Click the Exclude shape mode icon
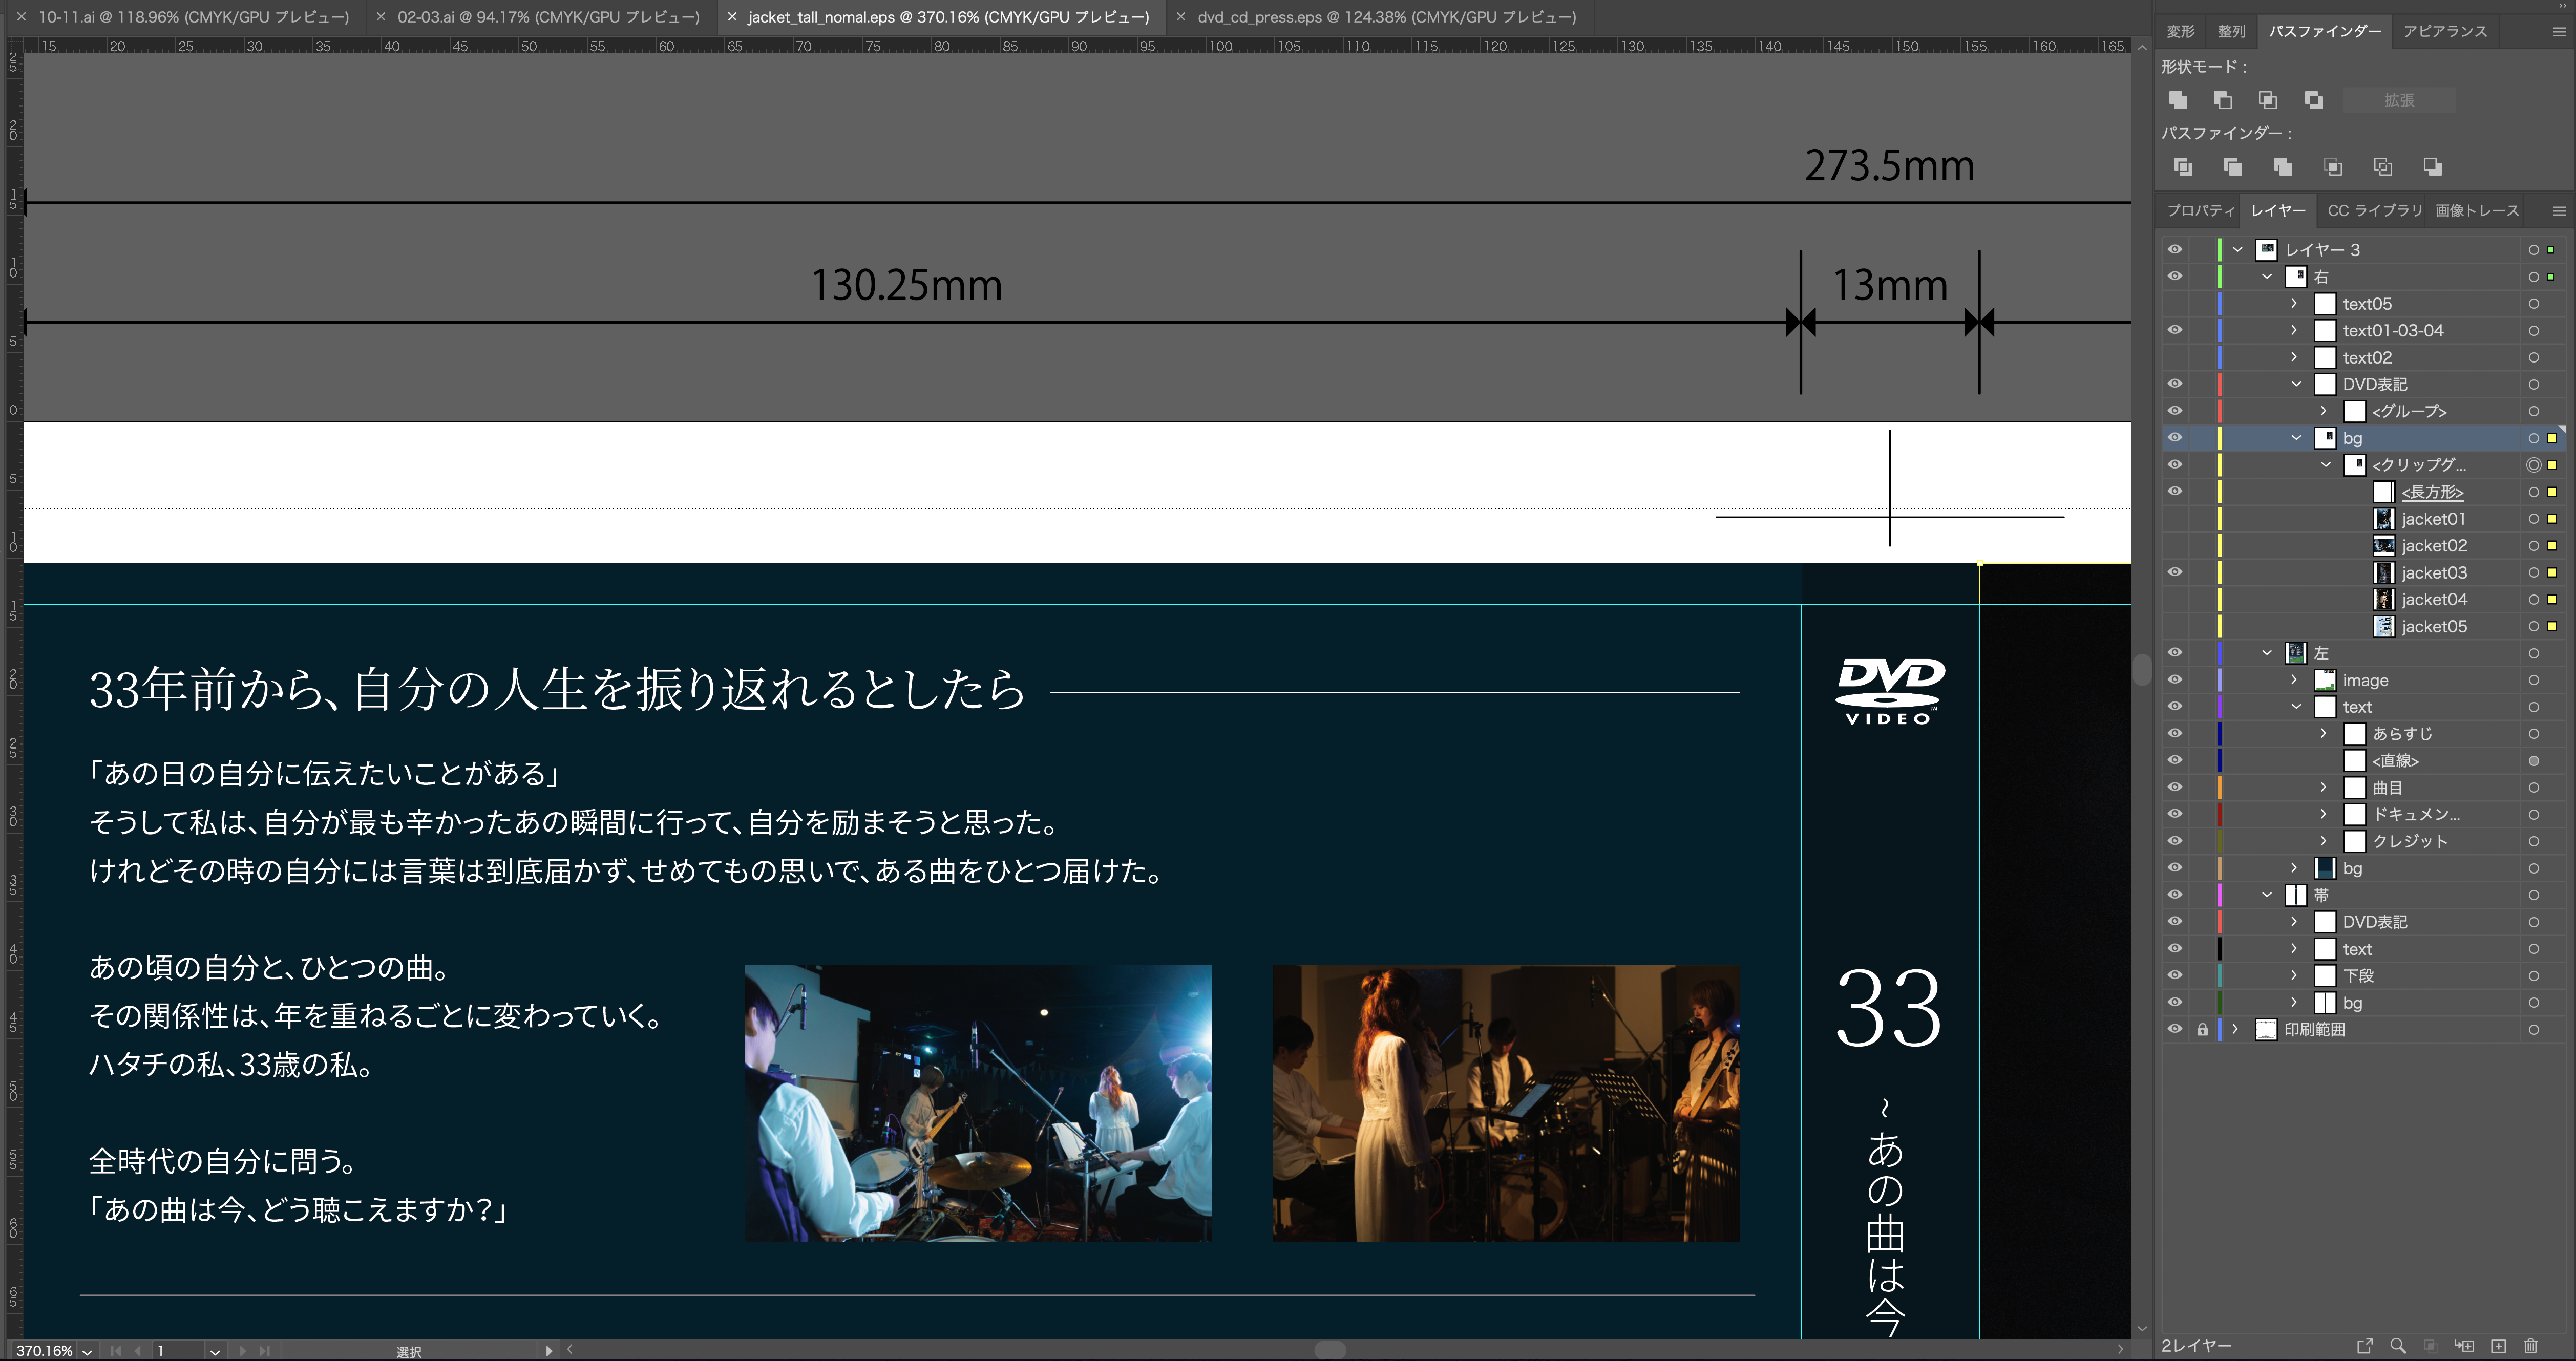The width and height of the screenshot is (2576, 1361). pyautogui.click(x=2314, y=100)
